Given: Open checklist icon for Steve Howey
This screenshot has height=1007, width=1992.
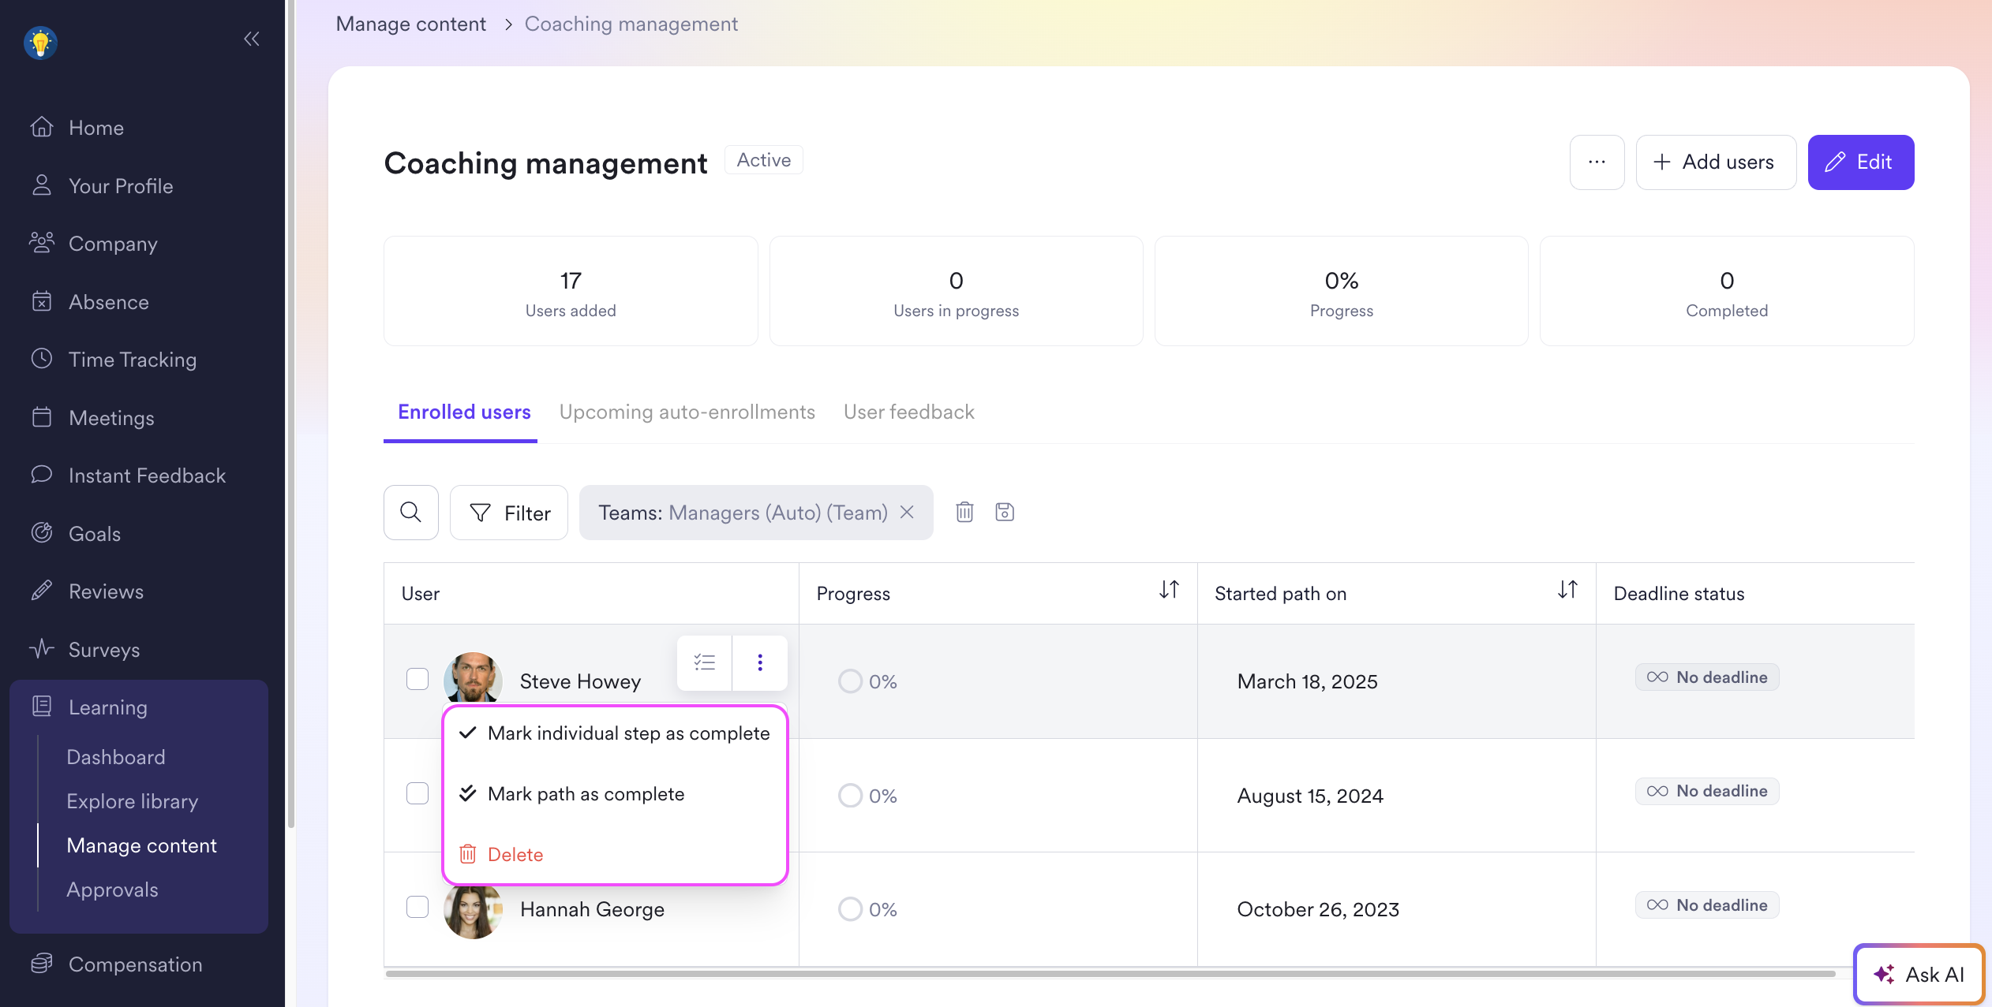Looking at the screenshot, I should pos(704,662).
